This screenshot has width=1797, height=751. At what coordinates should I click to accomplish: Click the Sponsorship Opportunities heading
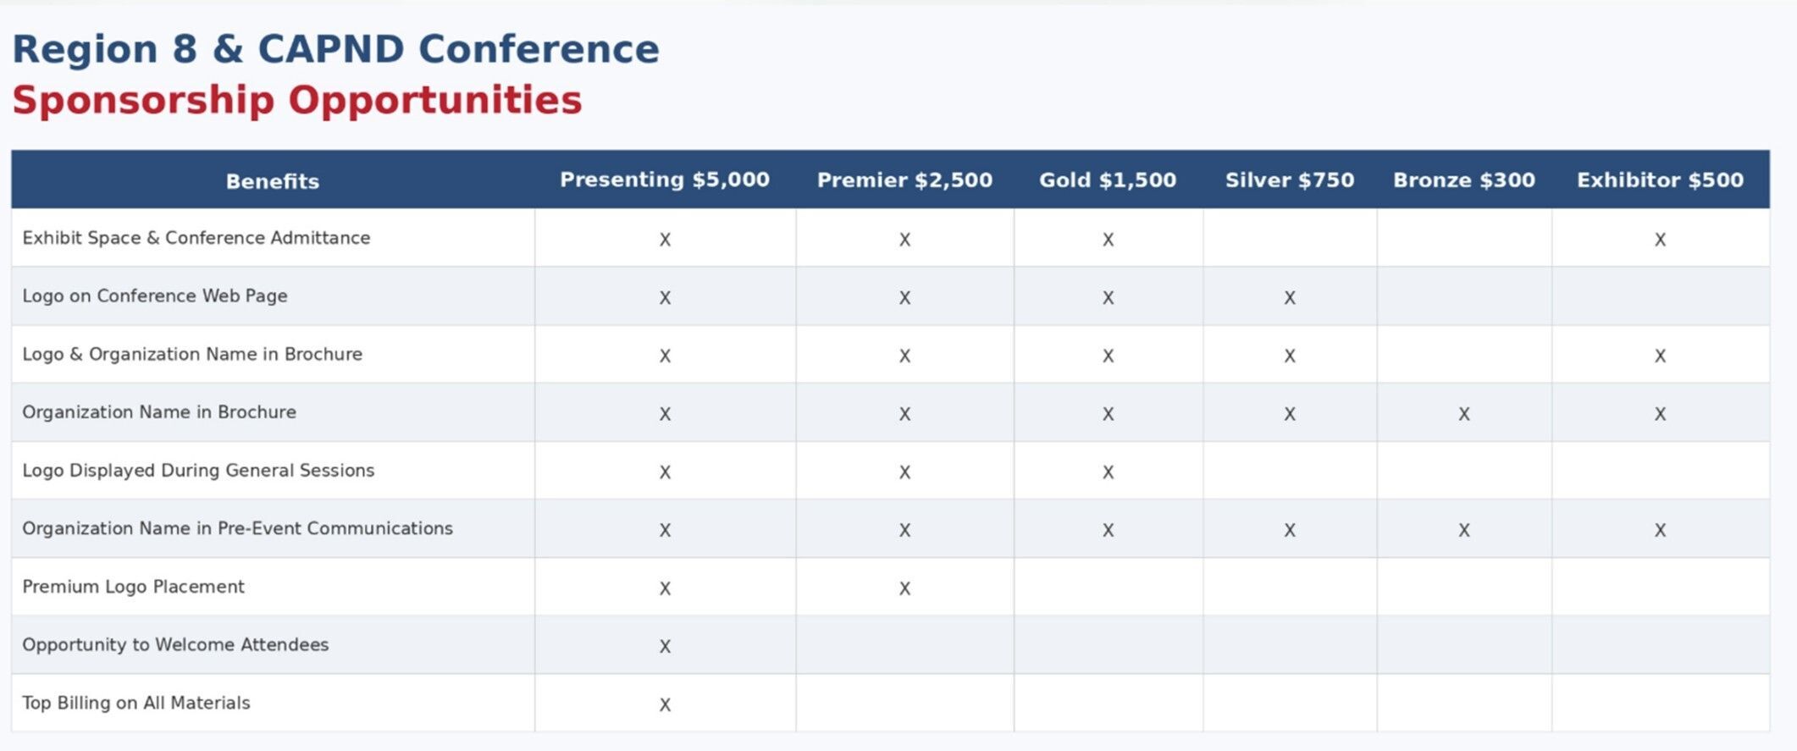pos(297,100)
